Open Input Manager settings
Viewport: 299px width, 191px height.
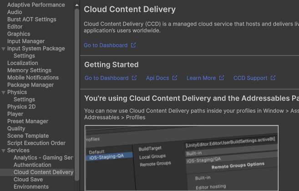pyautogui.click(x=26, y=41)
